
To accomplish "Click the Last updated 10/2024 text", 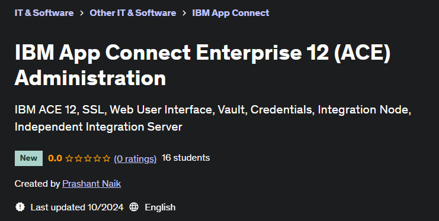I will tap(77, 207).
